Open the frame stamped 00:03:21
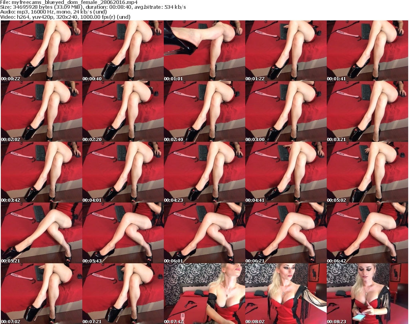 click(x=367, y=111)
